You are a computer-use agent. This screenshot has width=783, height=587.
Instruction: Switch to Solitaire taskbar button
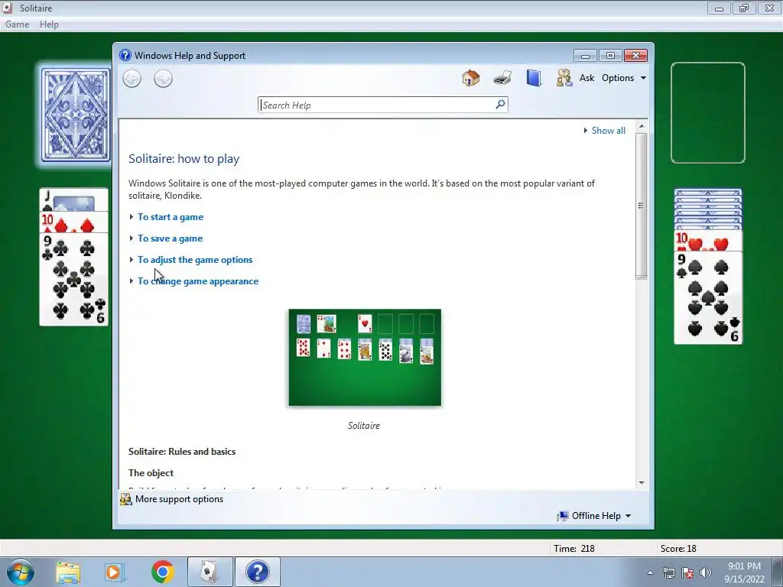click(210, 572)
